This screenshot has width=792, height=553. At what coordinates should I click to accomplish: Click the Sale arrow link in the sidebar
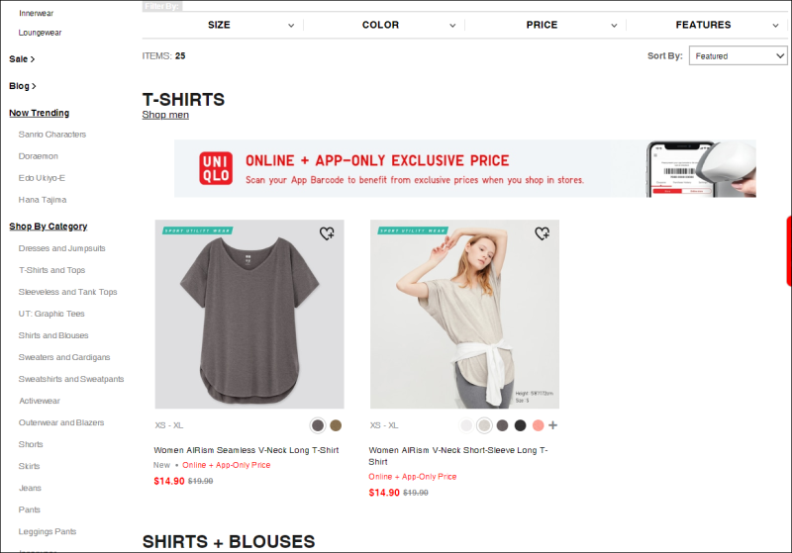(x=22, y=59)
